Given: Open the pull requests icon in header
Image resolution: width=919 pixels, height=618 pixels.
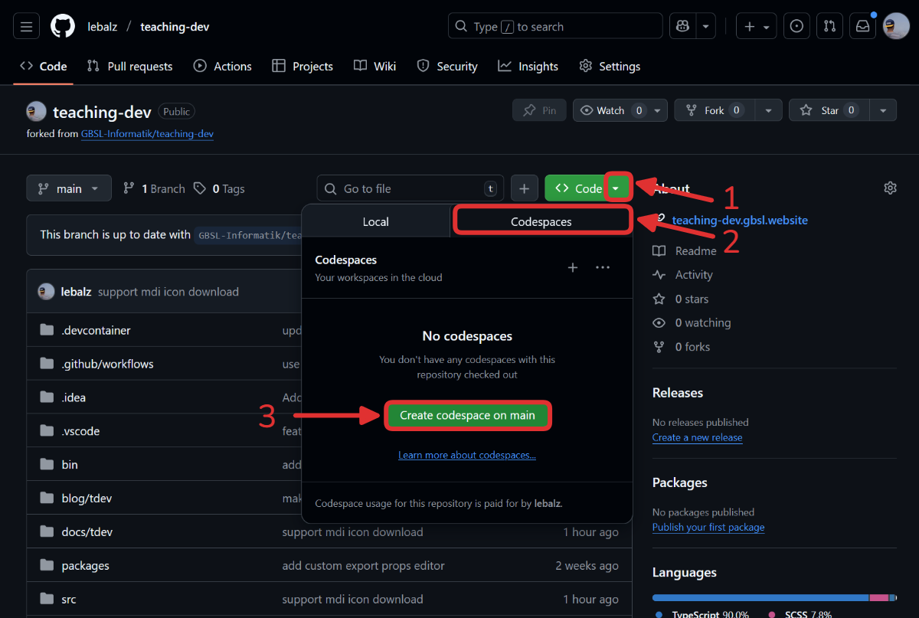Looking at the screenshot, I should pyautogui.click(x=829, y=27).
